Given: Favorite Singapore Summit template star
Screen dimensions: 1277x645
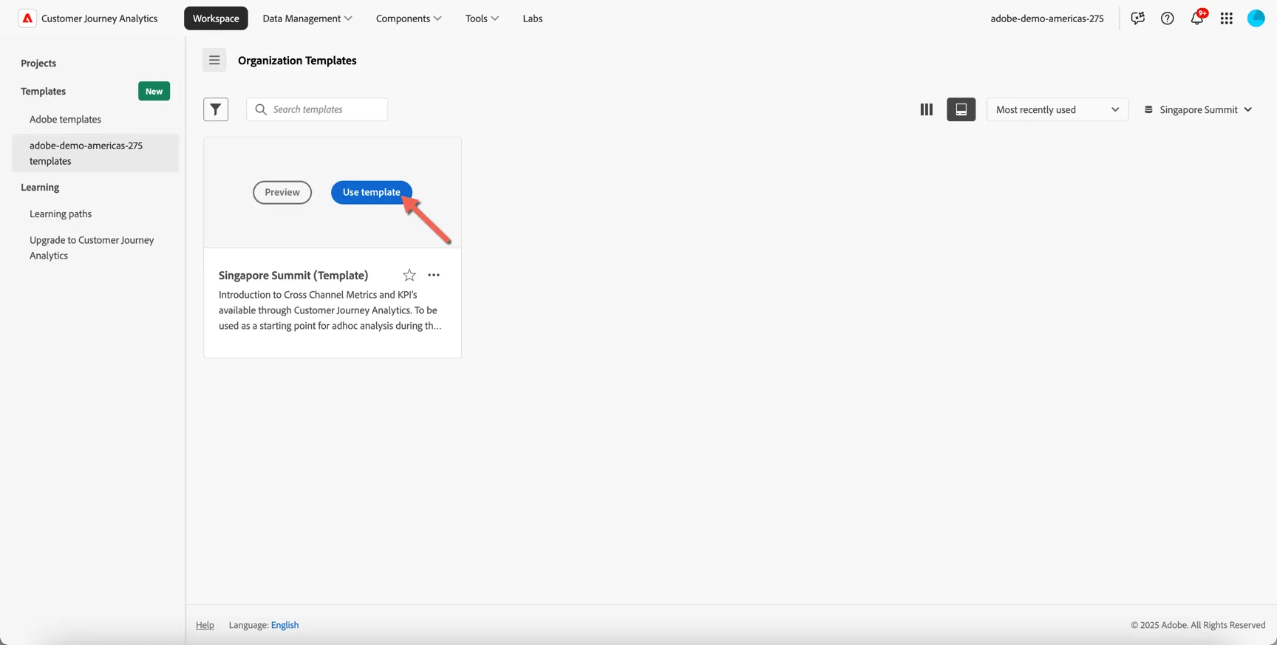Looking at the screenshot, I should click(409, 275).
